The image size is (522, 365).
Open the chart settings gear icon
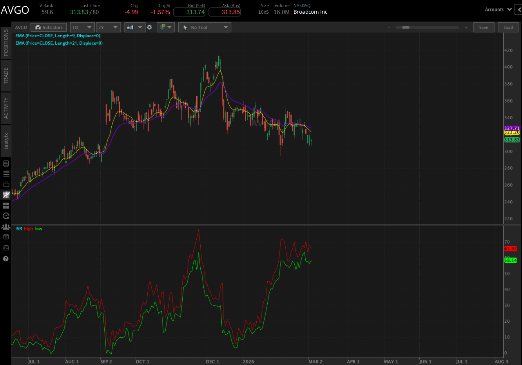(x=150, y=27)
